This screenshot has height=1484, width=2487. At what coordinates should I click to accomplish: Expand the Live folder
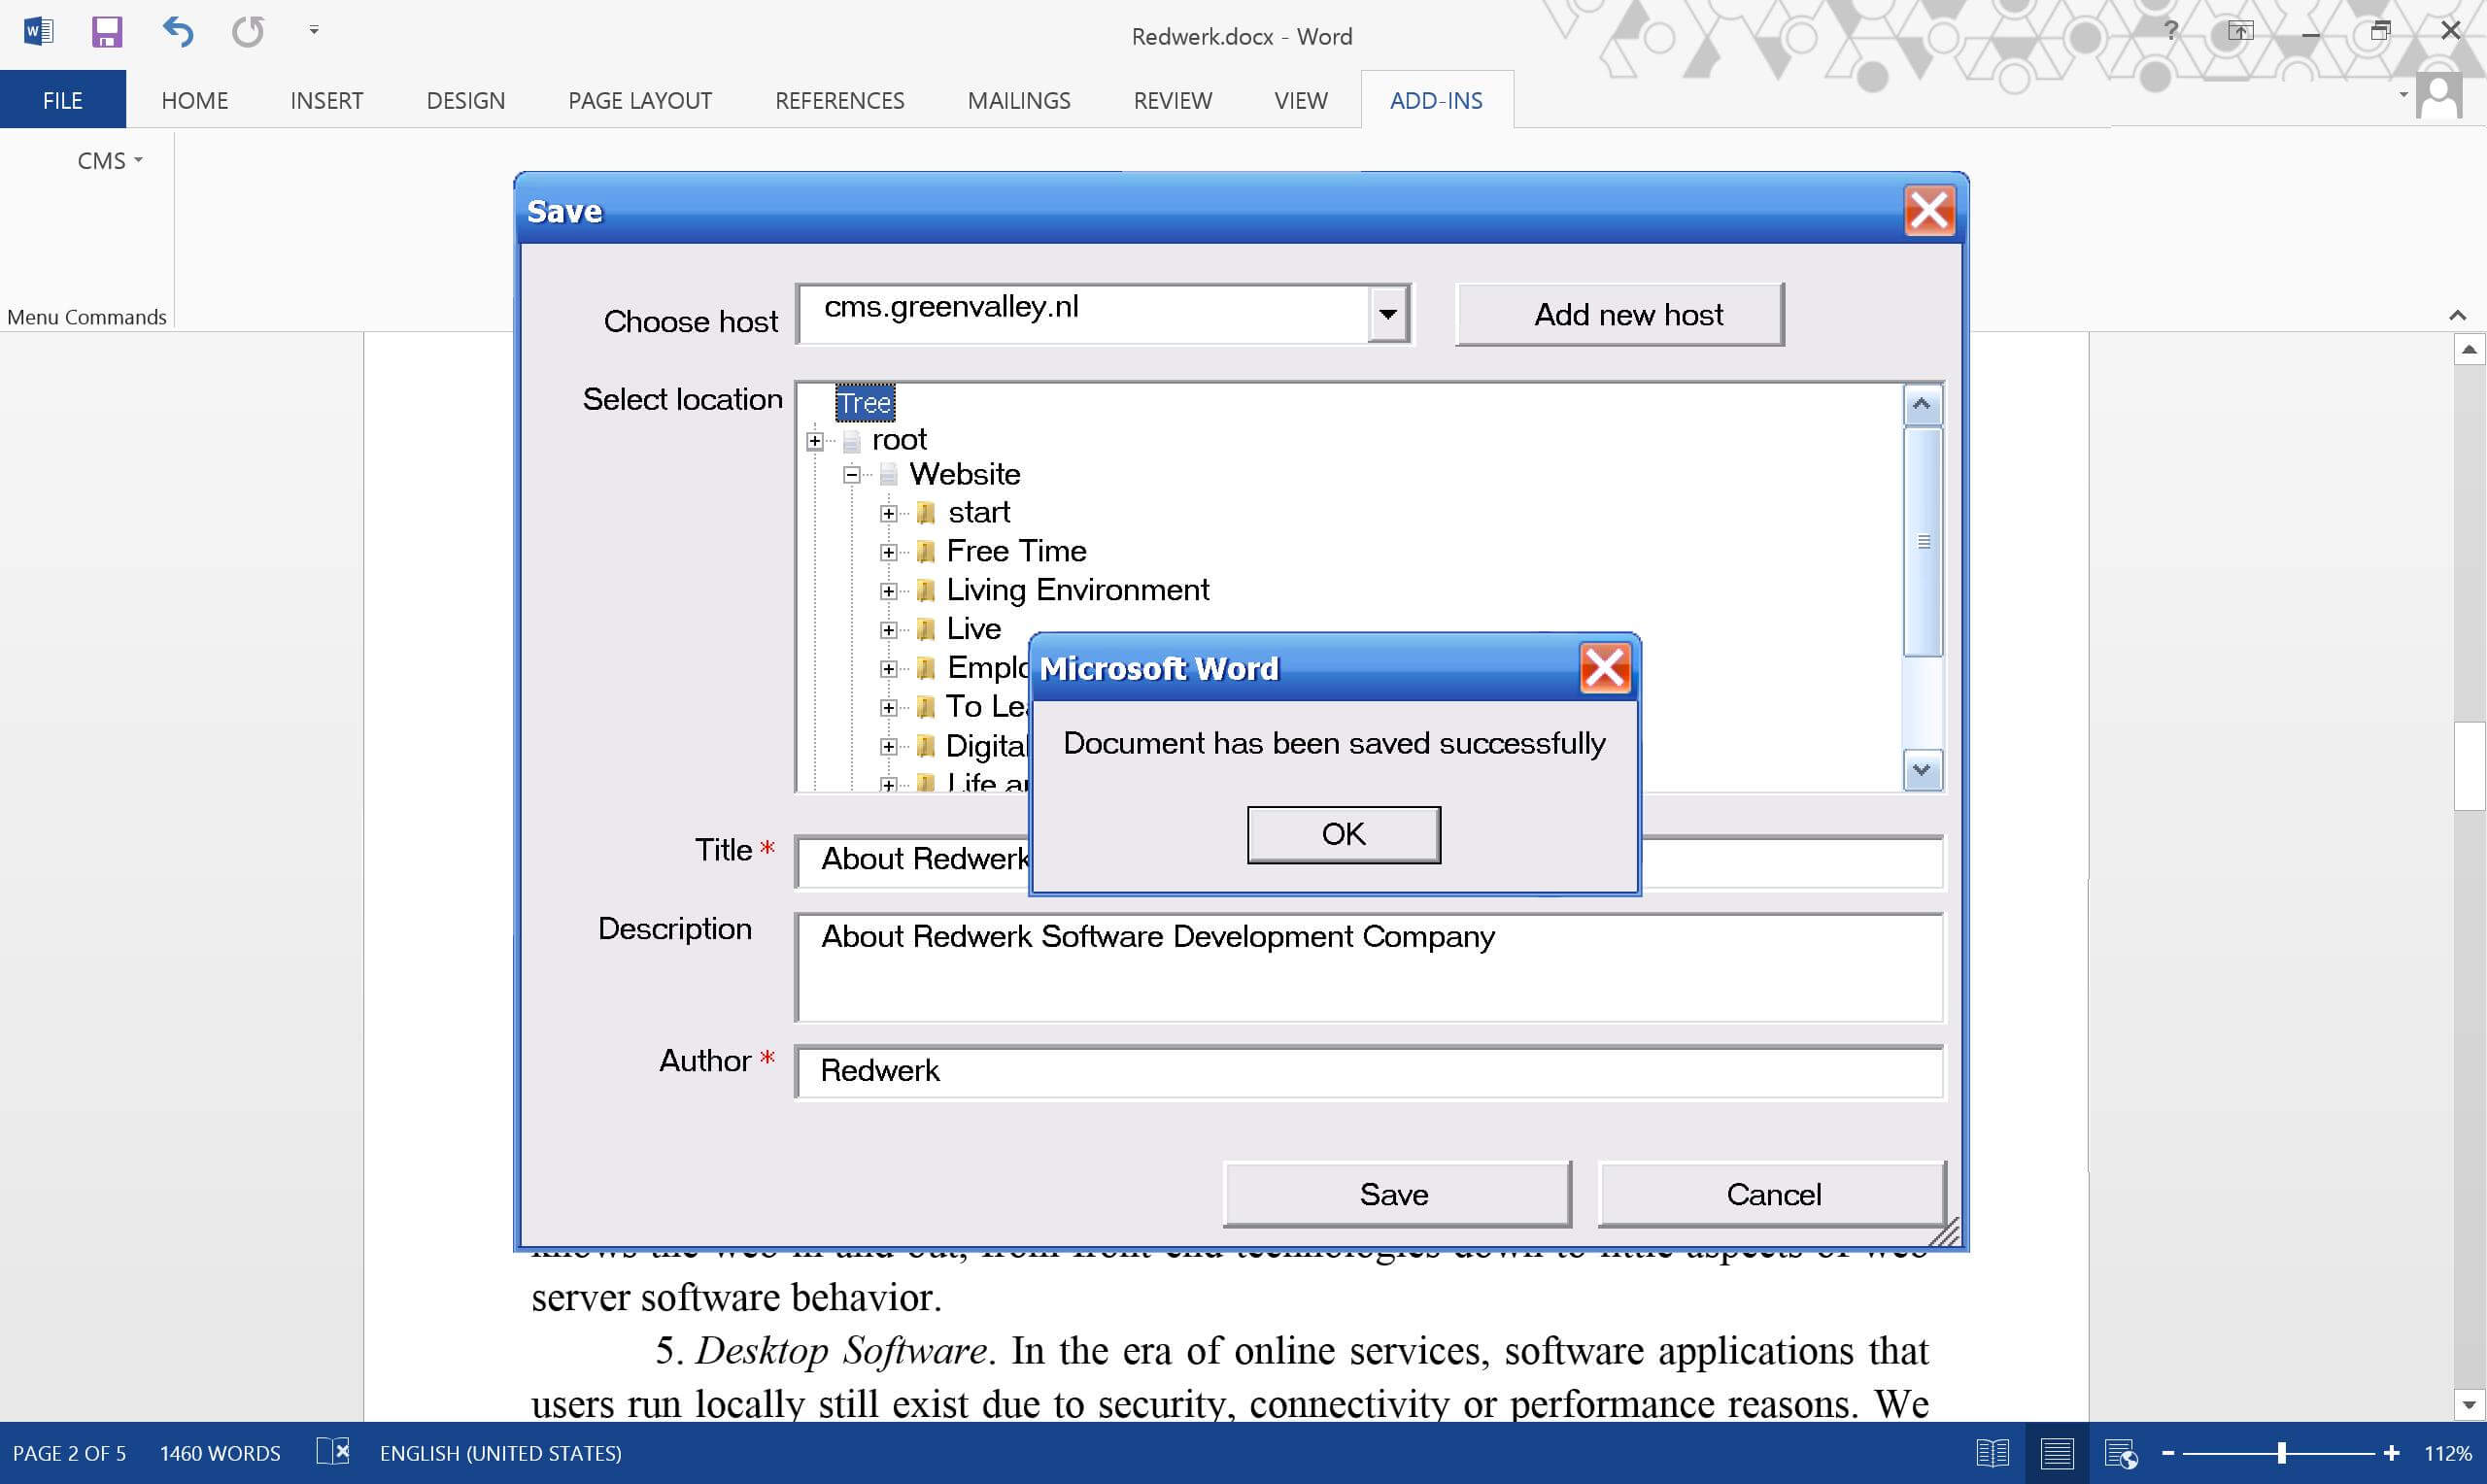pos(888,630)
